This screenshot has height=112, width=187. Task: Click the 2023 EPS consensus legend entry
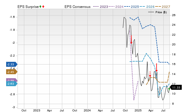point(101,7)
